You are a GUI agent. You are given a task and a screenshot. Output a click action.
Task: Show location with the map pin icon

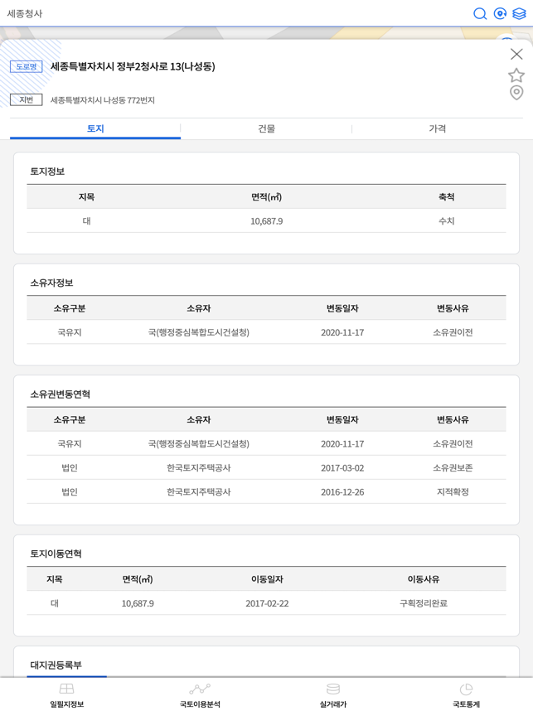click(x=516, y=93)
